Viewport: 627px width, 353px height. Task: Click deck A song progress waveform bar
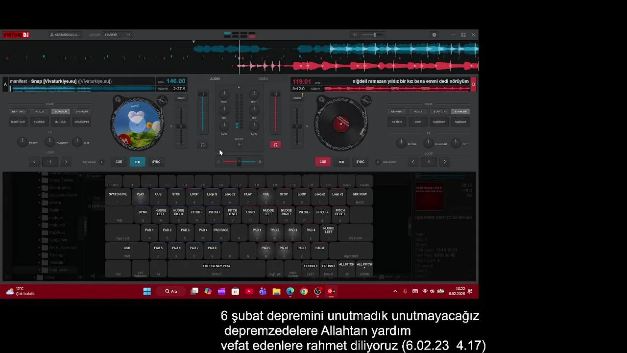click(82, 89)
